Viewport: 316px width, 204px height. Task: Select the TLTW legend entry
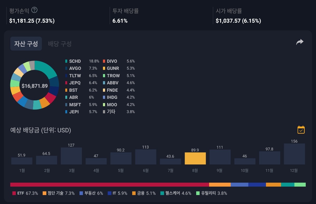tap(82, 76)
